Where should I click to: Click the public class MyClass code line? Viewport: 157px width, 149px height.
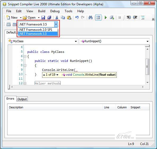coord(46,52)
